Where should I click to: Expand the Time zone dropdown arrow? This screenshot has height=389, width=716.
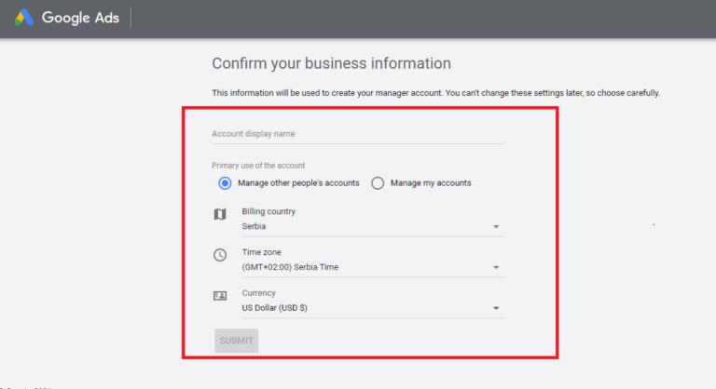(x=496, y=268)
